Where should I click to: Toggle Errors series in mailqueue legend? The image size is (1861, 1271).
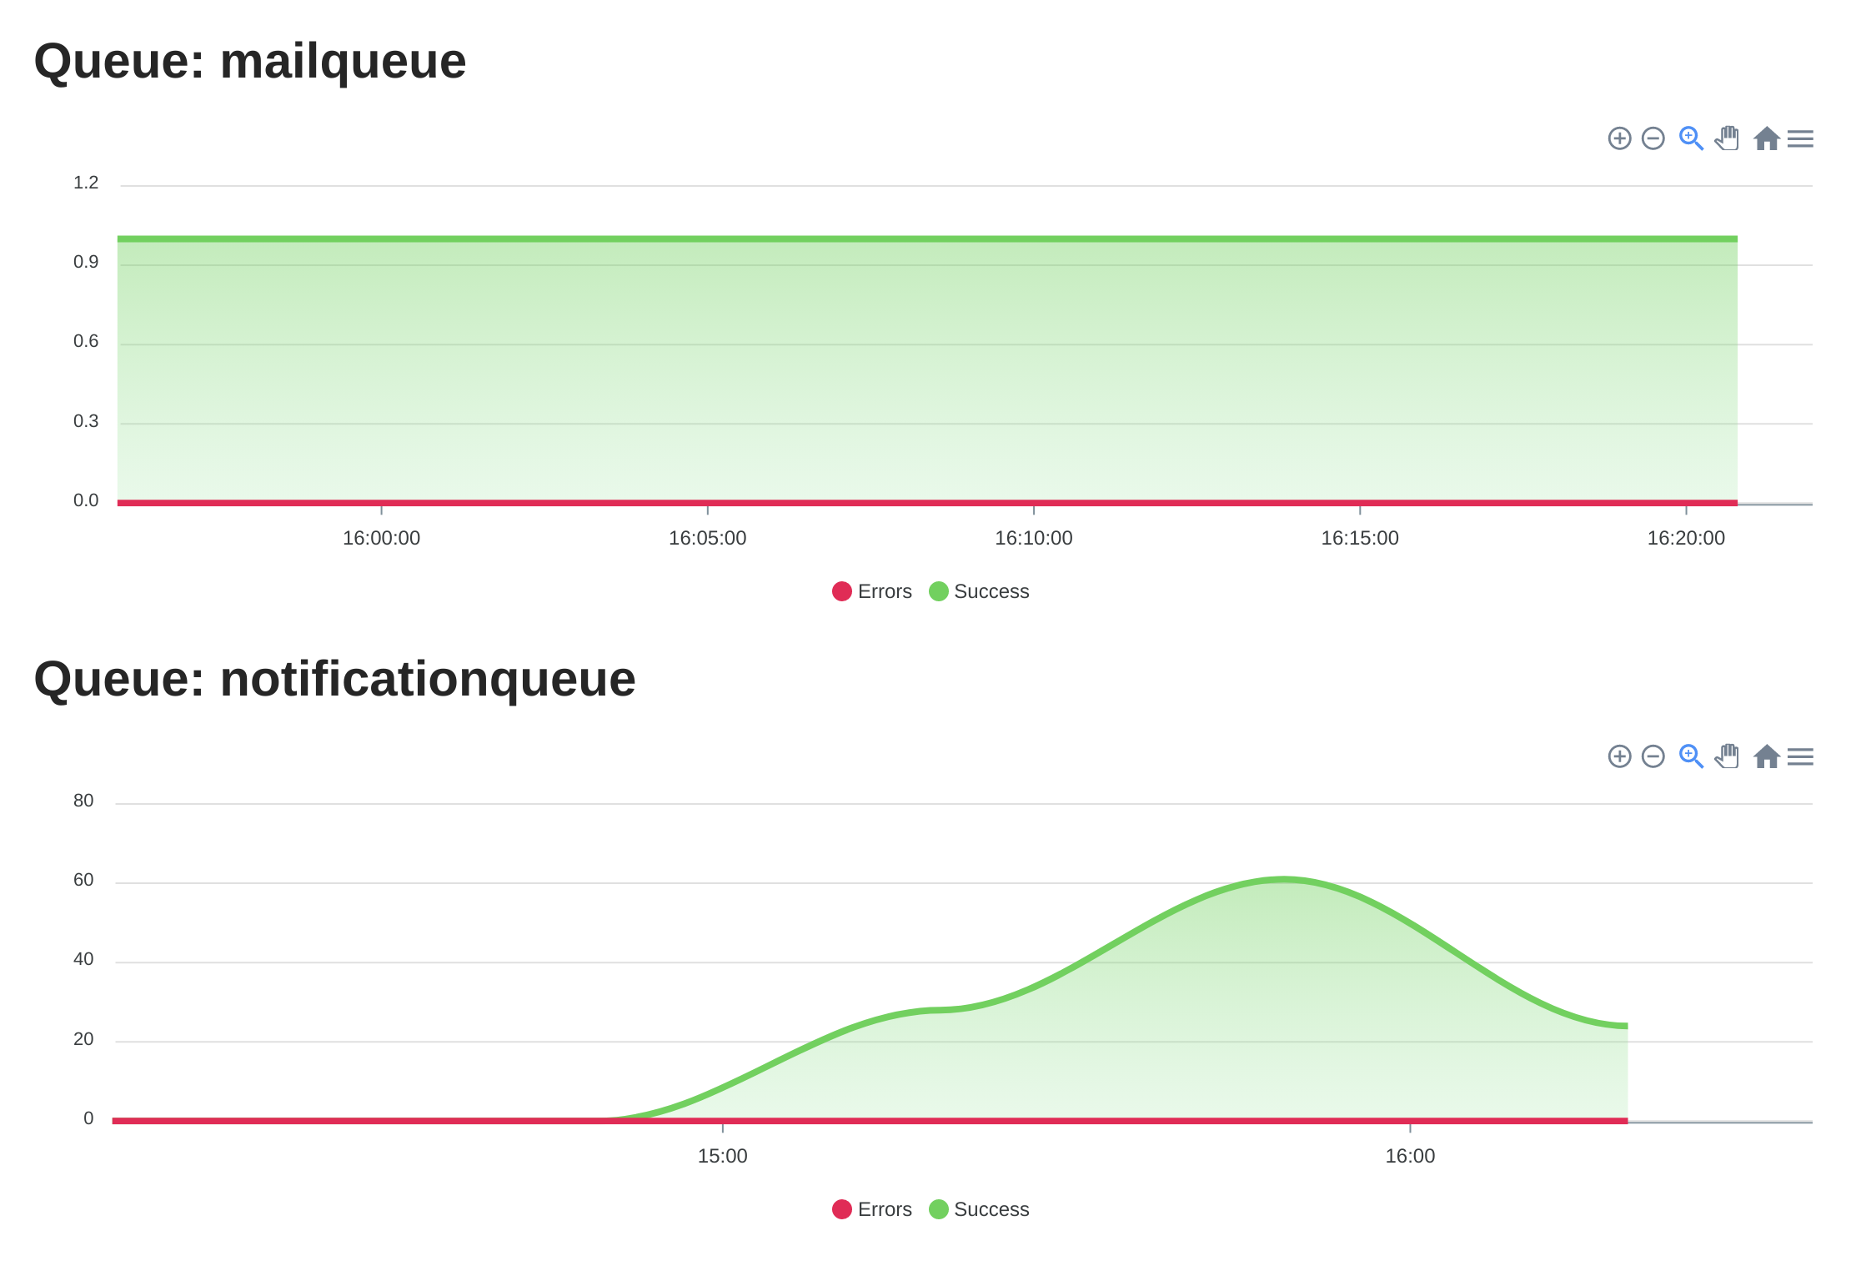click(884, 591)
